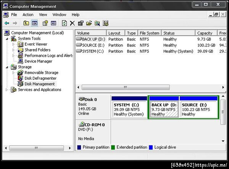The height and width of the screenshot is (169, 229).
Task: Click the Disk Defragmenter icon
Action: pyautogui.click(x=20, y=78)
